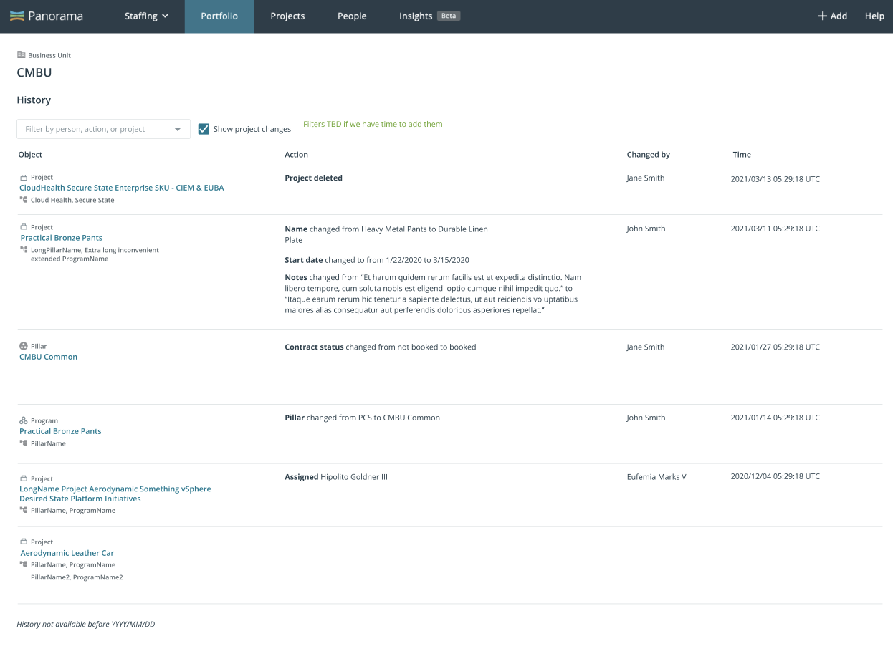Toggle the Show project changes checkbox
This screenshot has width=893, height=659.
pos(204,129)
